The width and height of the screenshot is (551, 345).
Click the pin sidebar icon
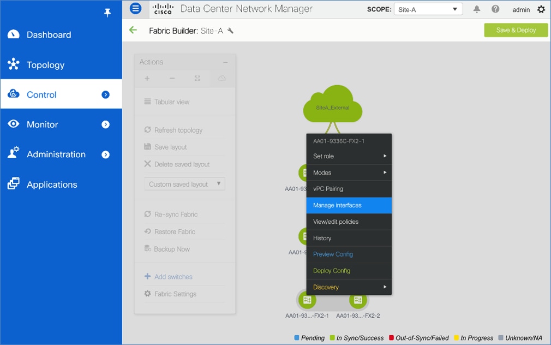point(107,13)
